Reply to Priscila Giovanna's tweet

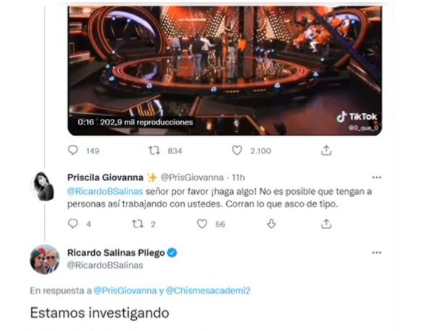pyautogui.click(x=73, y=224)
